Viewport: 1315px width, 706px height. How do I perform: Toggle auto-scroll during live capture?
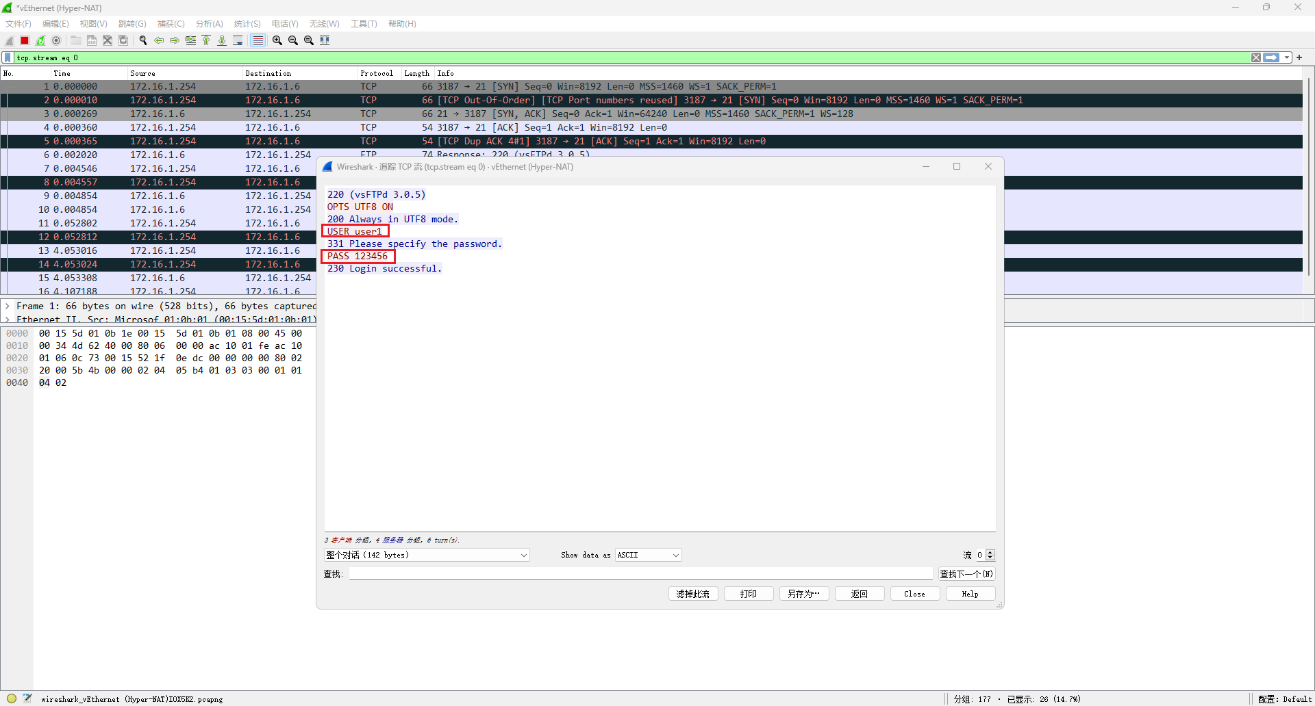click(238, 40)
